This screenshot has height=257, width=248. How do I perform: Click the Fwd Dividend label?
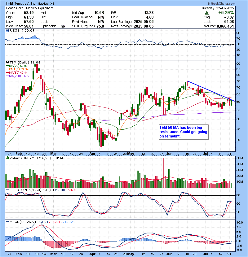click(82, 17)
